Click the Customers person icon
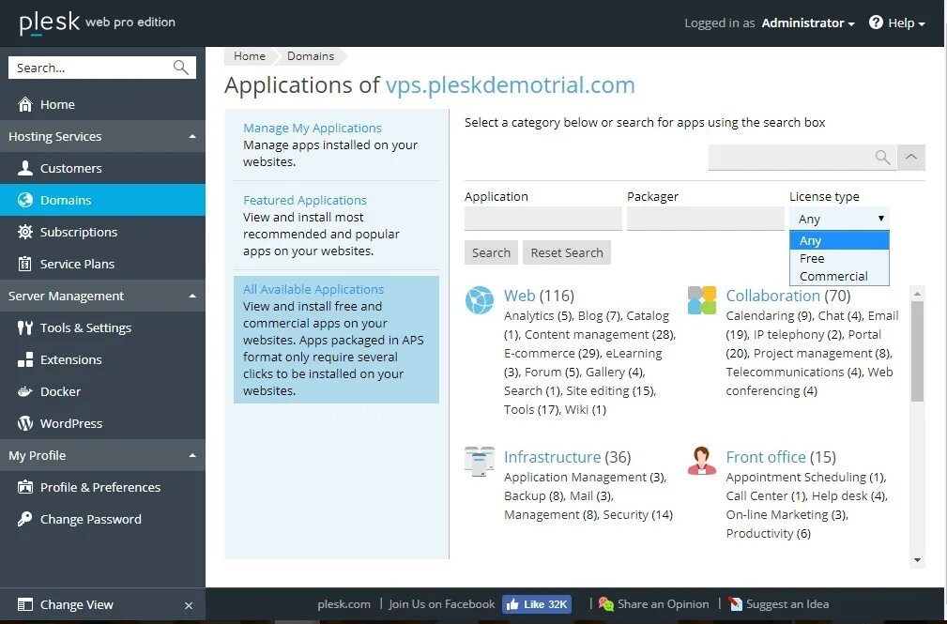The height and width of the screenshot is (624, 947). (x=24, y=168)
